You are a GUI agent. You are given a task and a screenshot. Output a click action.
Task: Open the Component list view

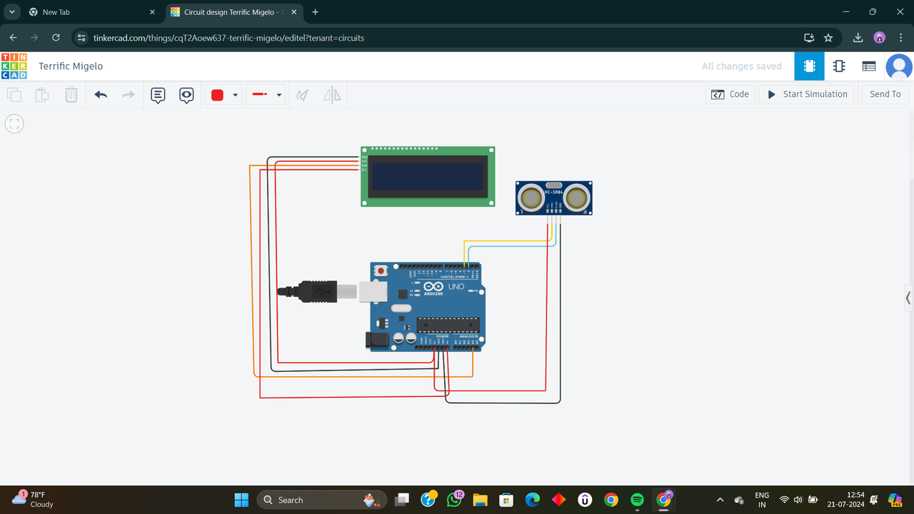click(x=869, y=66)
